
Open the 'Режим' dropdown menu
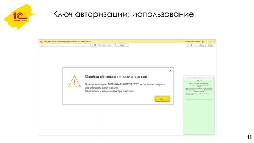click(x=202, y=45)
